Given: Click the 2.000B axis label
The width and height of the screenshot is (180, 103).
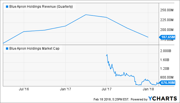Looking at the screenshot, I should click(166, 51).
